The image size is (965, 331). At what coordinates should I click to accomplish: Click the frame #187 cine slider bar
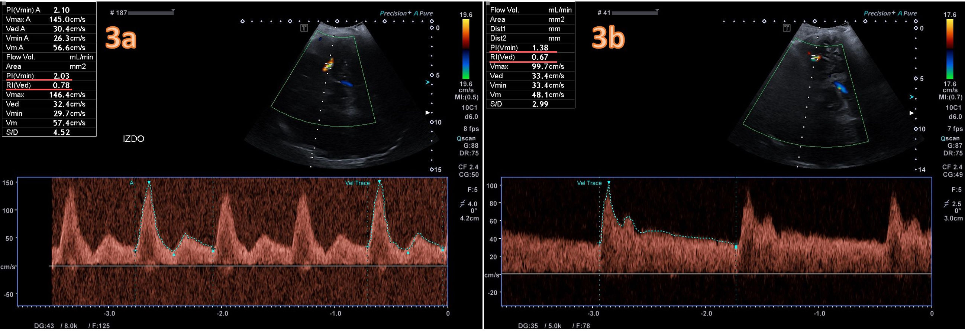pyautogui.click(x=150, y=13)
